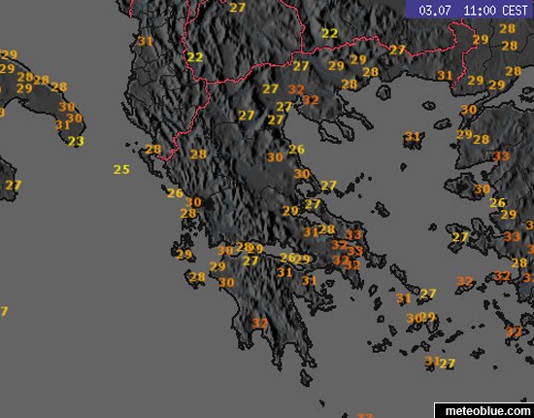Click the 28 reading on Corfu island
This screenshot has height=418, width=534.
[152, 150]
